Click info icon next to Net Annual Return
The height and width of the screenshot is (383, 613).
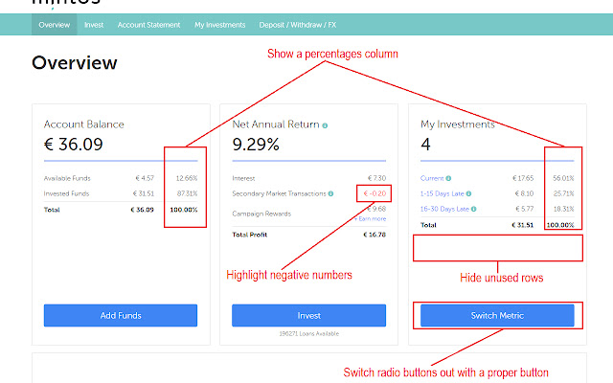coord(325,125)
